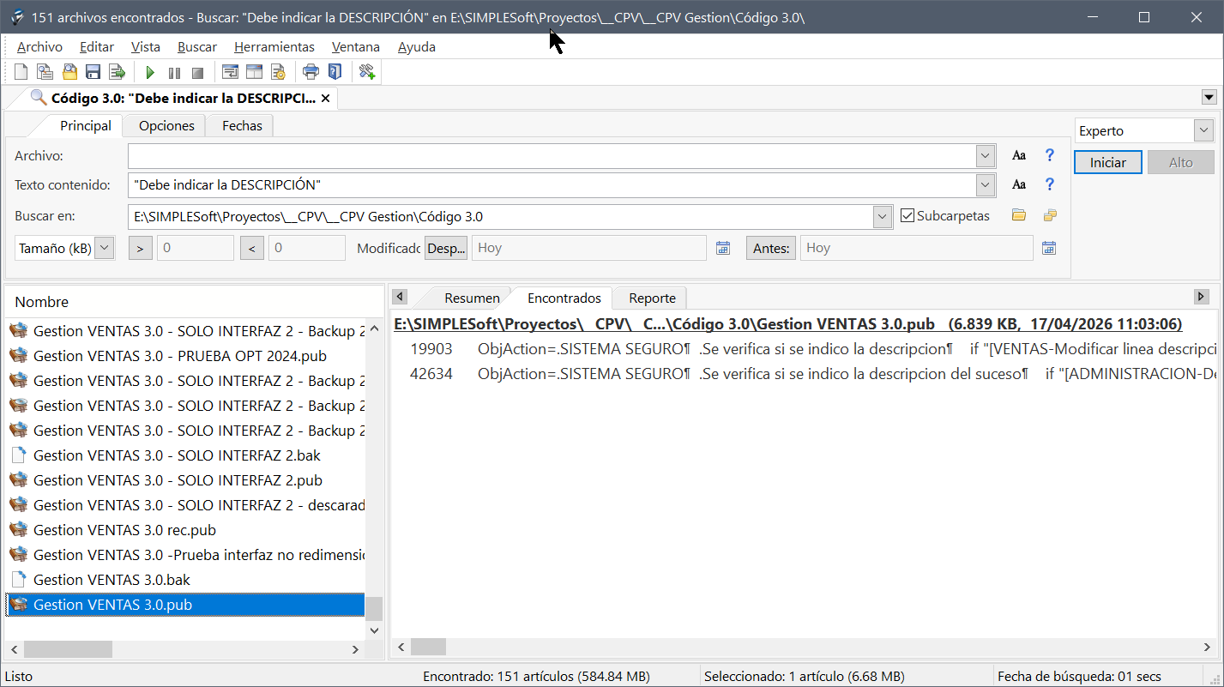Select result line 42634
The width and height of the screenshot is (1224, 687).
pos(804,374)
